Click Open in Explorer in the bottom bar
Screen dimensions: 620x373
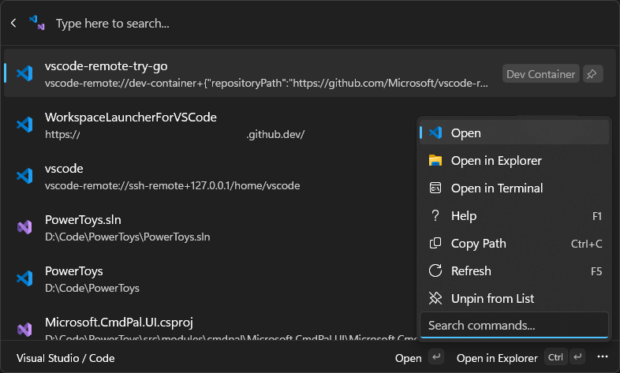(x=497, y=358)
